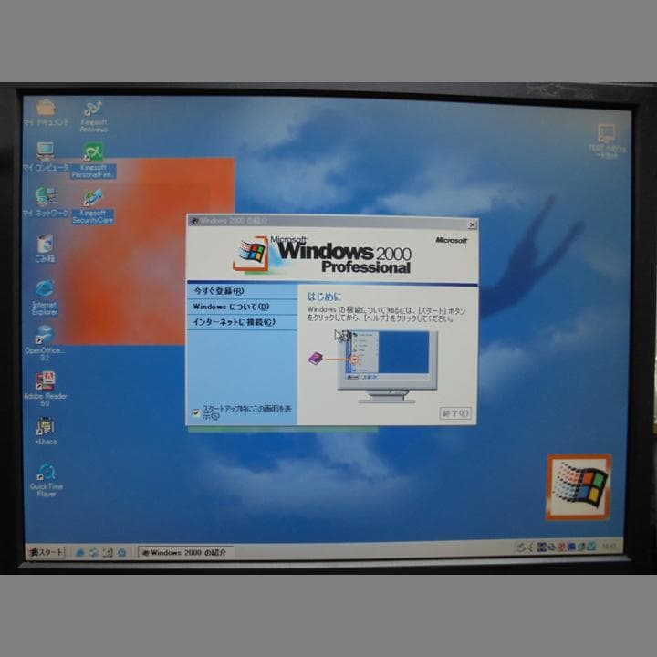Image resolution: width=657 pixels, height=657 pixels.
Task: Open the Kingsoft Antivirus desktop shortcut
Action: pos(93,116)
